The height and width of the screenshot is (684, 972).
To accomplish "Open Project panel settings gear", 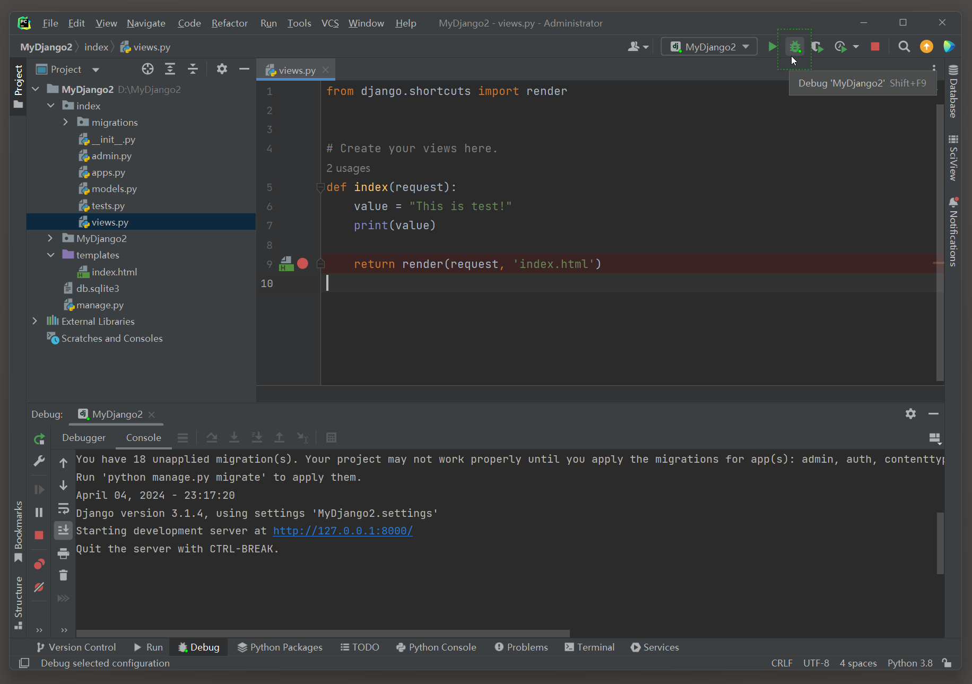I will click(222, 69).
